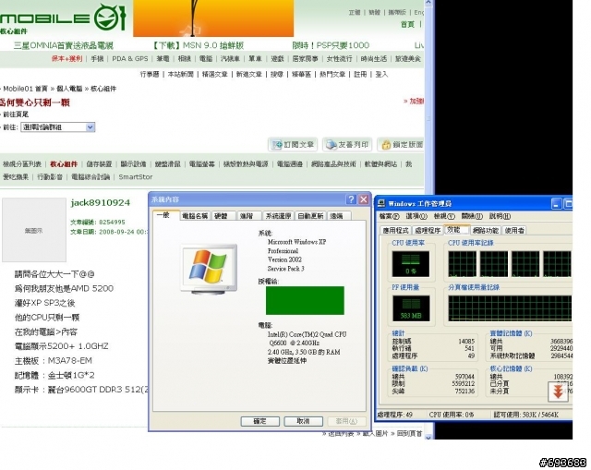
Task: Open the 新進文章 link
Action: (x=248, y=74)
